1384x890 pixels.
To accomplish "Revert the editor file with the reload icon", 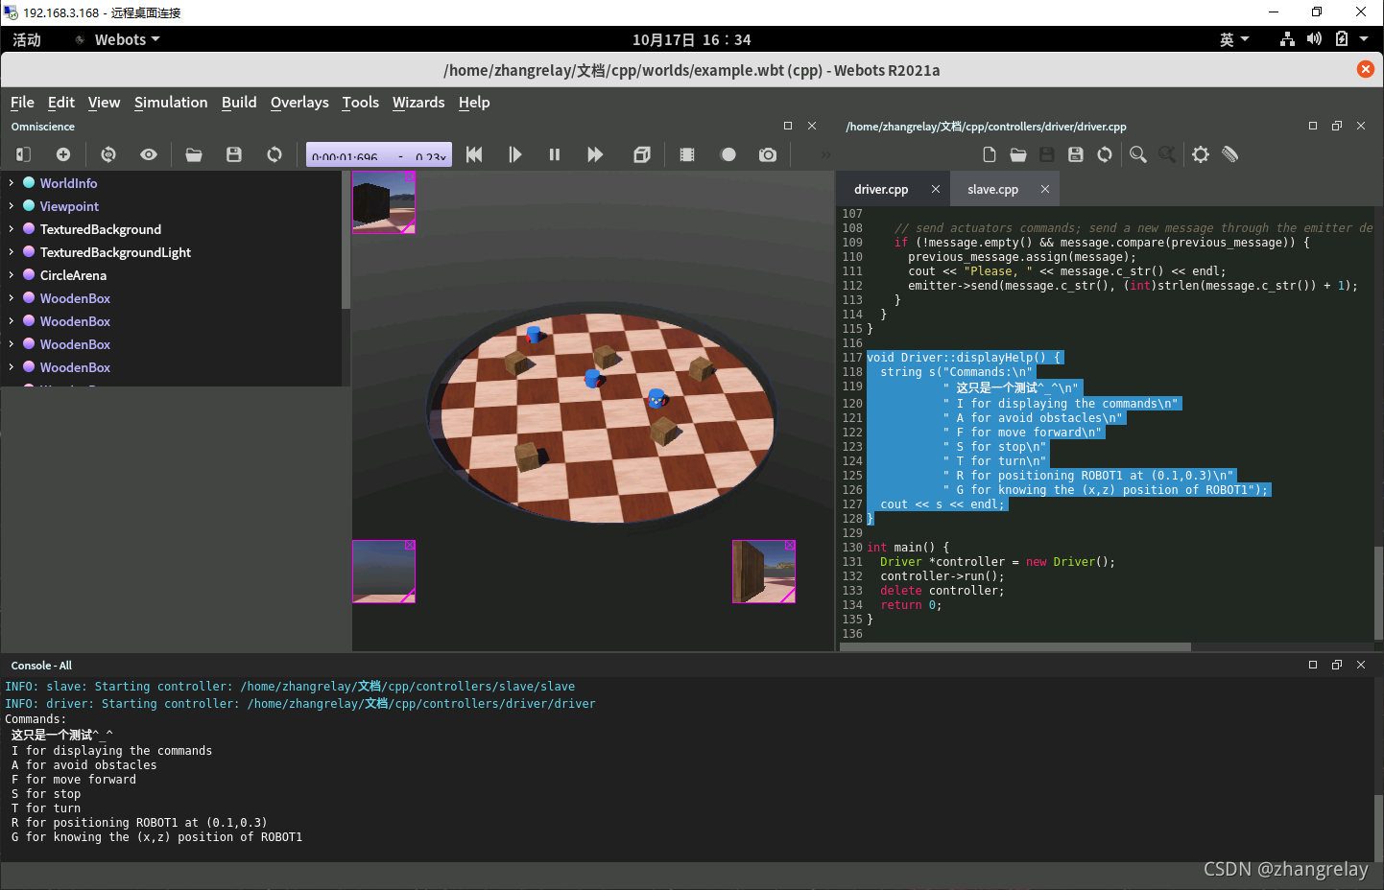I will pyautogui.click(x=1105, y=154).
